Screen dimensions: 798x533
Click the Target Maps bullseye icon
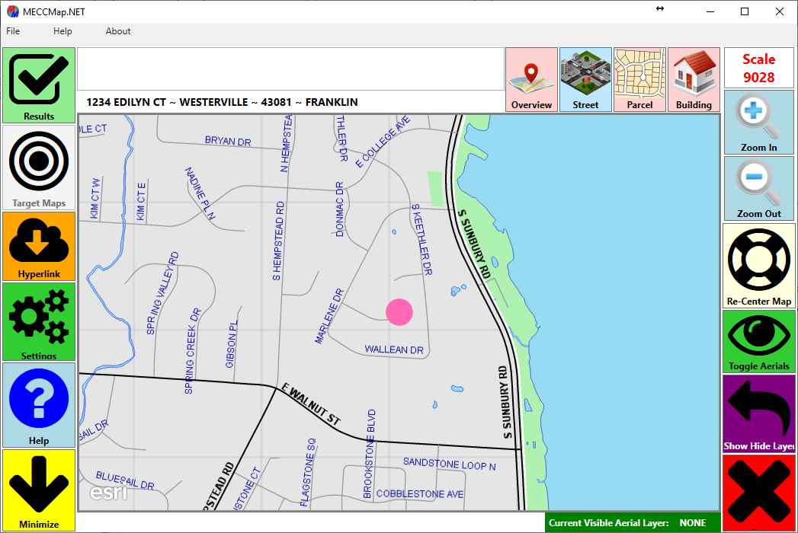tap(39, 168)
